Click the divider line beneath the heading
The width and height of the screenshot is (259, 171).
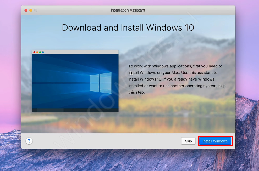[128, 37]
